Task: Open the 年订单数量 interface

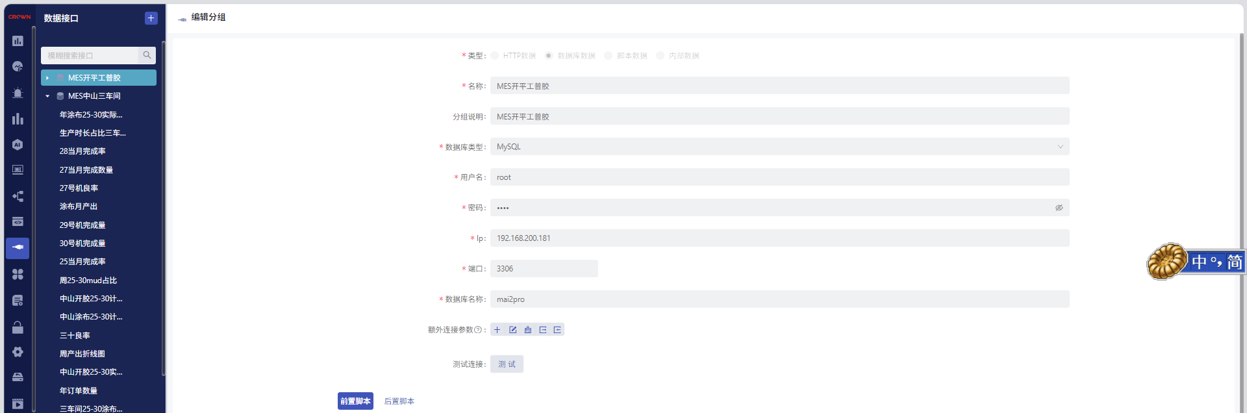Action: point(79,391)
